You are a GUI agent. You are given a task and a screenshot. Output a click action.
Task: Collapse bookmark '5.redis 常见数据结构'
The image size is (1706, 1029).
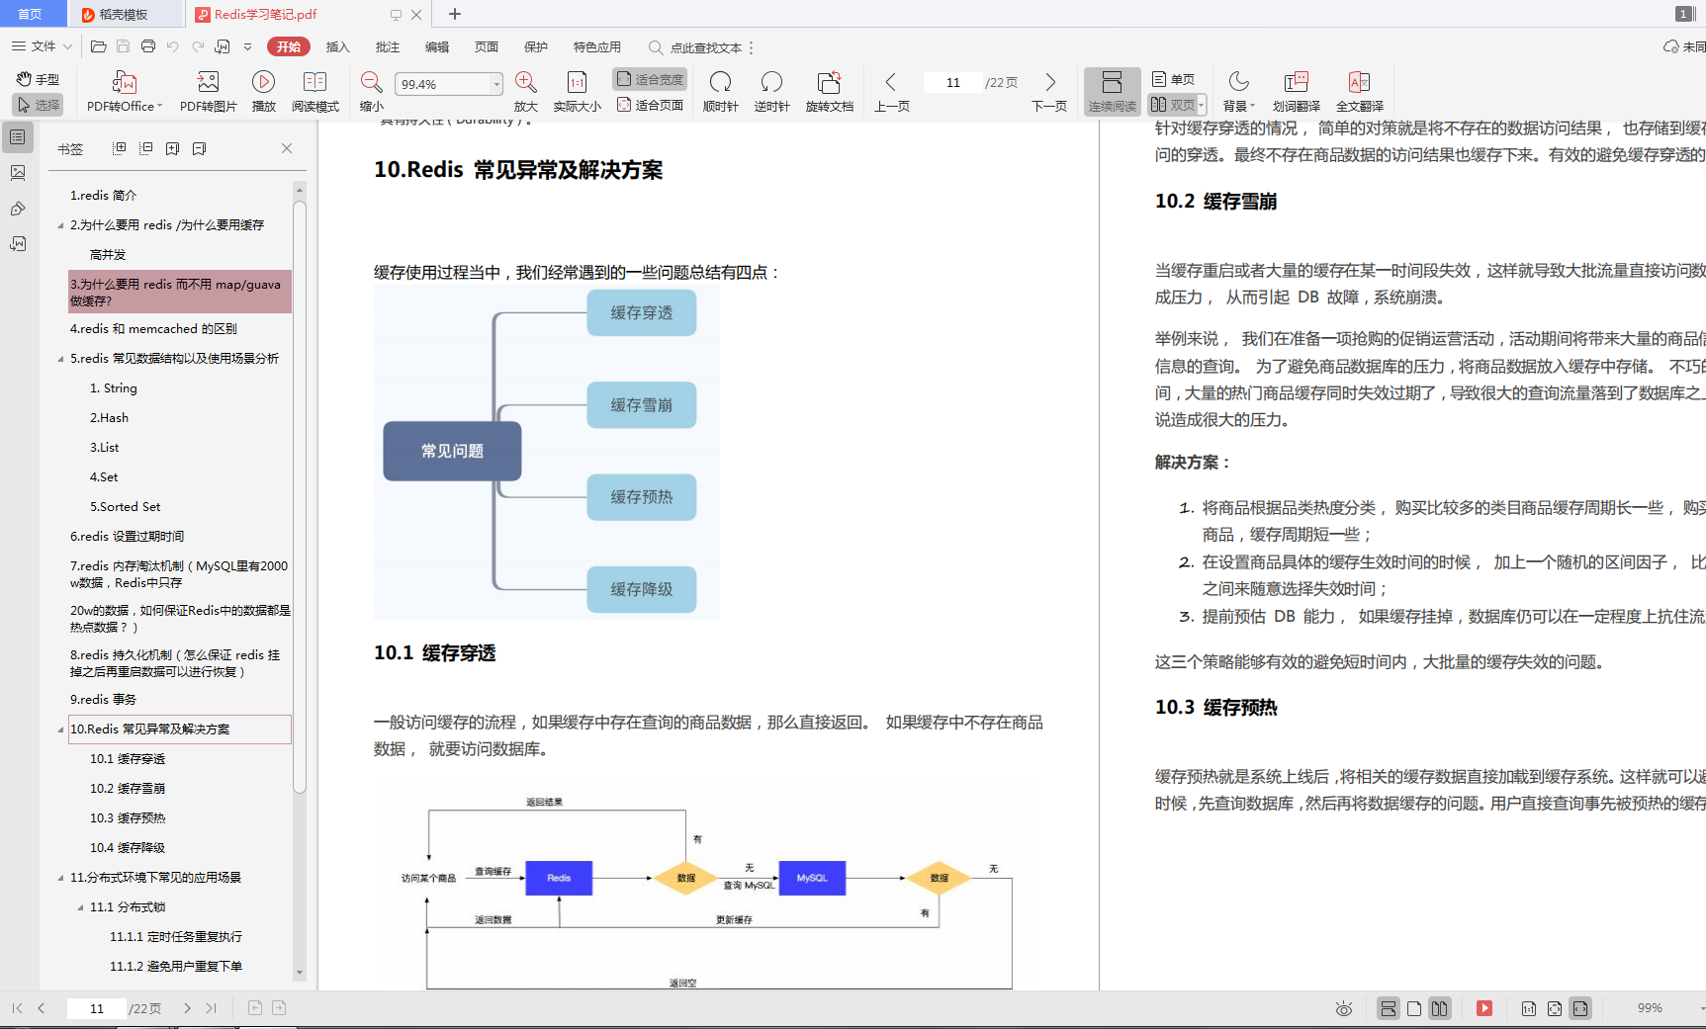click(60, 359)
